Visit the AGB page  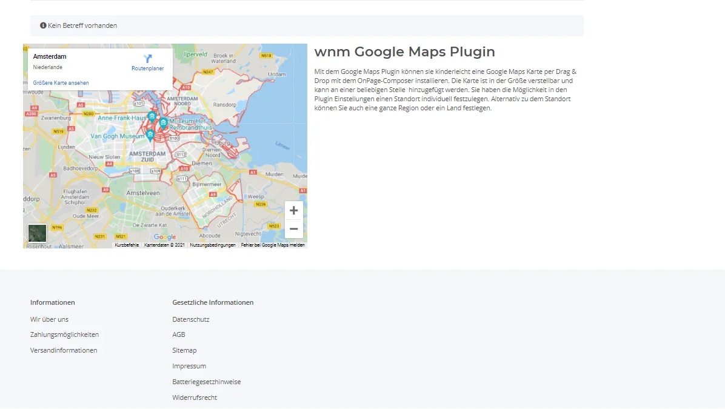click(x=178, y=334)
